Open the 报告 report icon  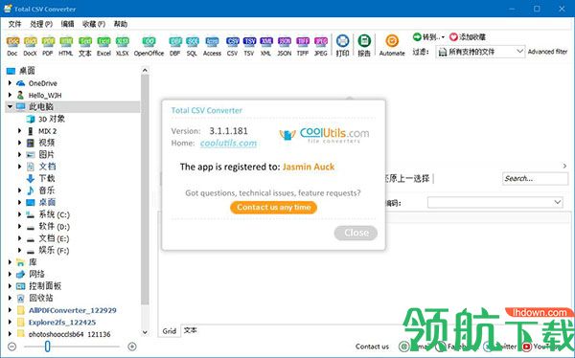pos(364,41)
